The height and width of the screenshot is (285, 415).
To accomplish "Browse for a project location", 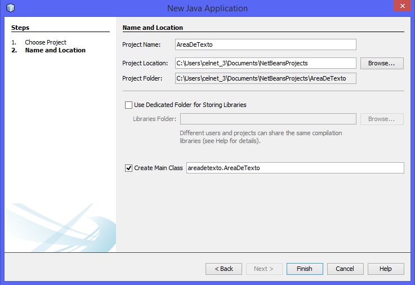I will point(382,63).
